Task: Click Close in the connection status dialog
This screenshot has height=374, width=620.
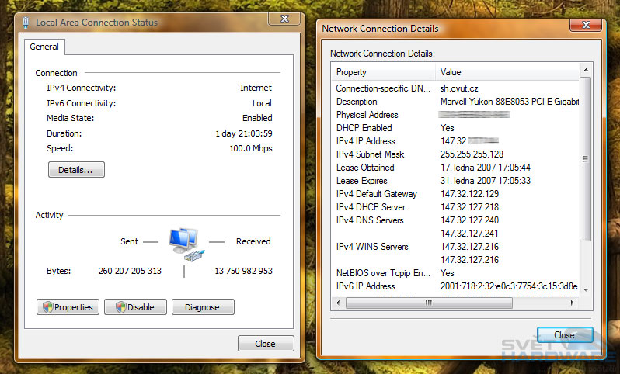Action: 265,343
